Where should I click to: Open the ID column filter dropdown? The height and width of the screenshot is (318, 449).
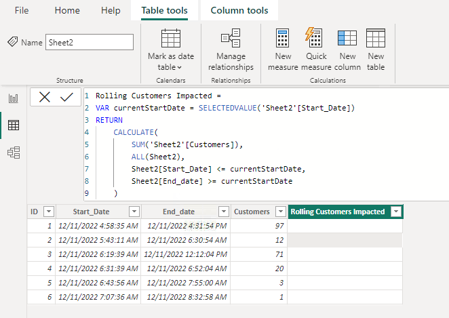(49, 212)
